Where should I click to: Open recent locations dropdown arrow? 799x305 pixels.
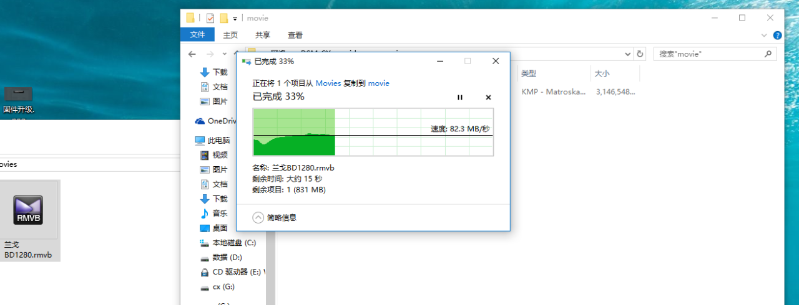[224, 54]
